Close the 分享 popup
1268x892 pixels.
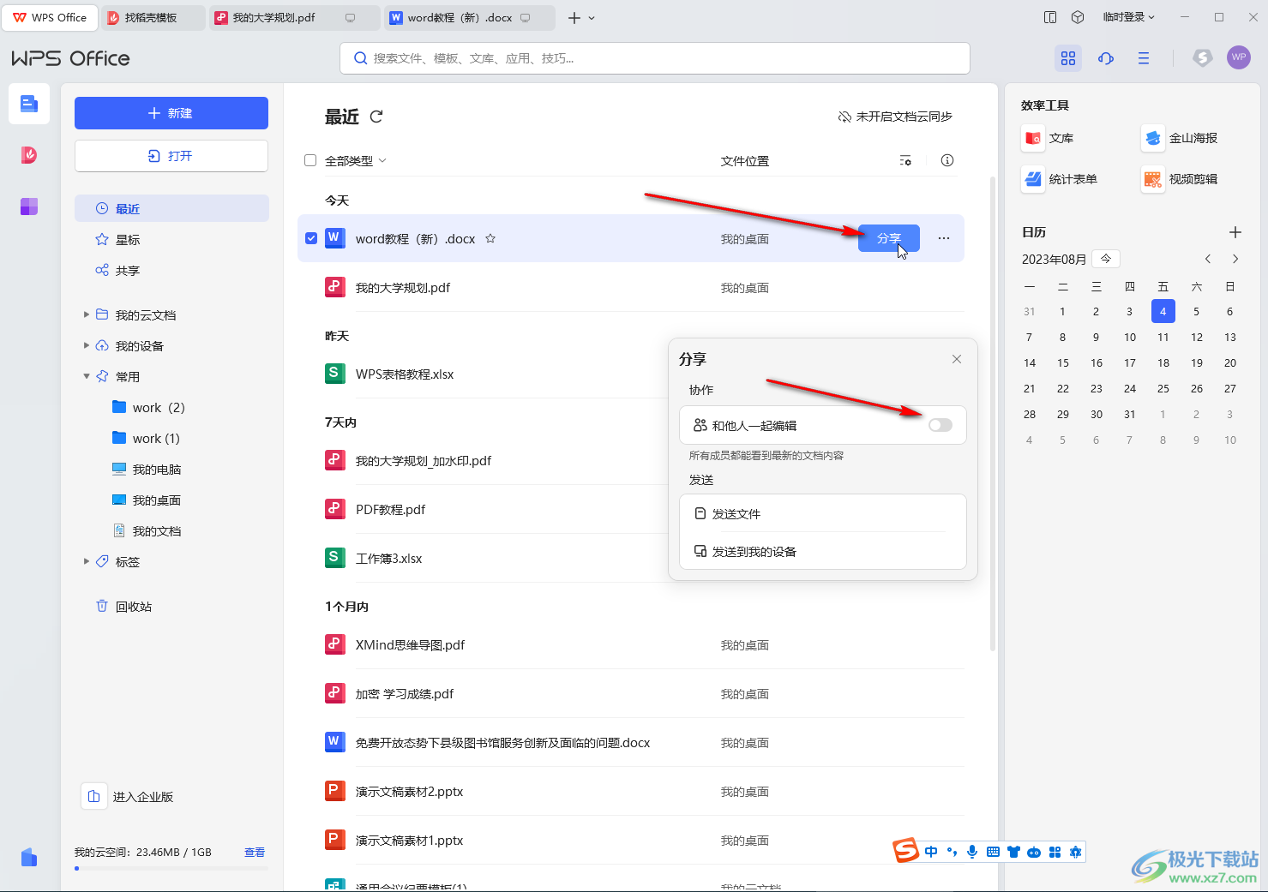tap(957, 359)
